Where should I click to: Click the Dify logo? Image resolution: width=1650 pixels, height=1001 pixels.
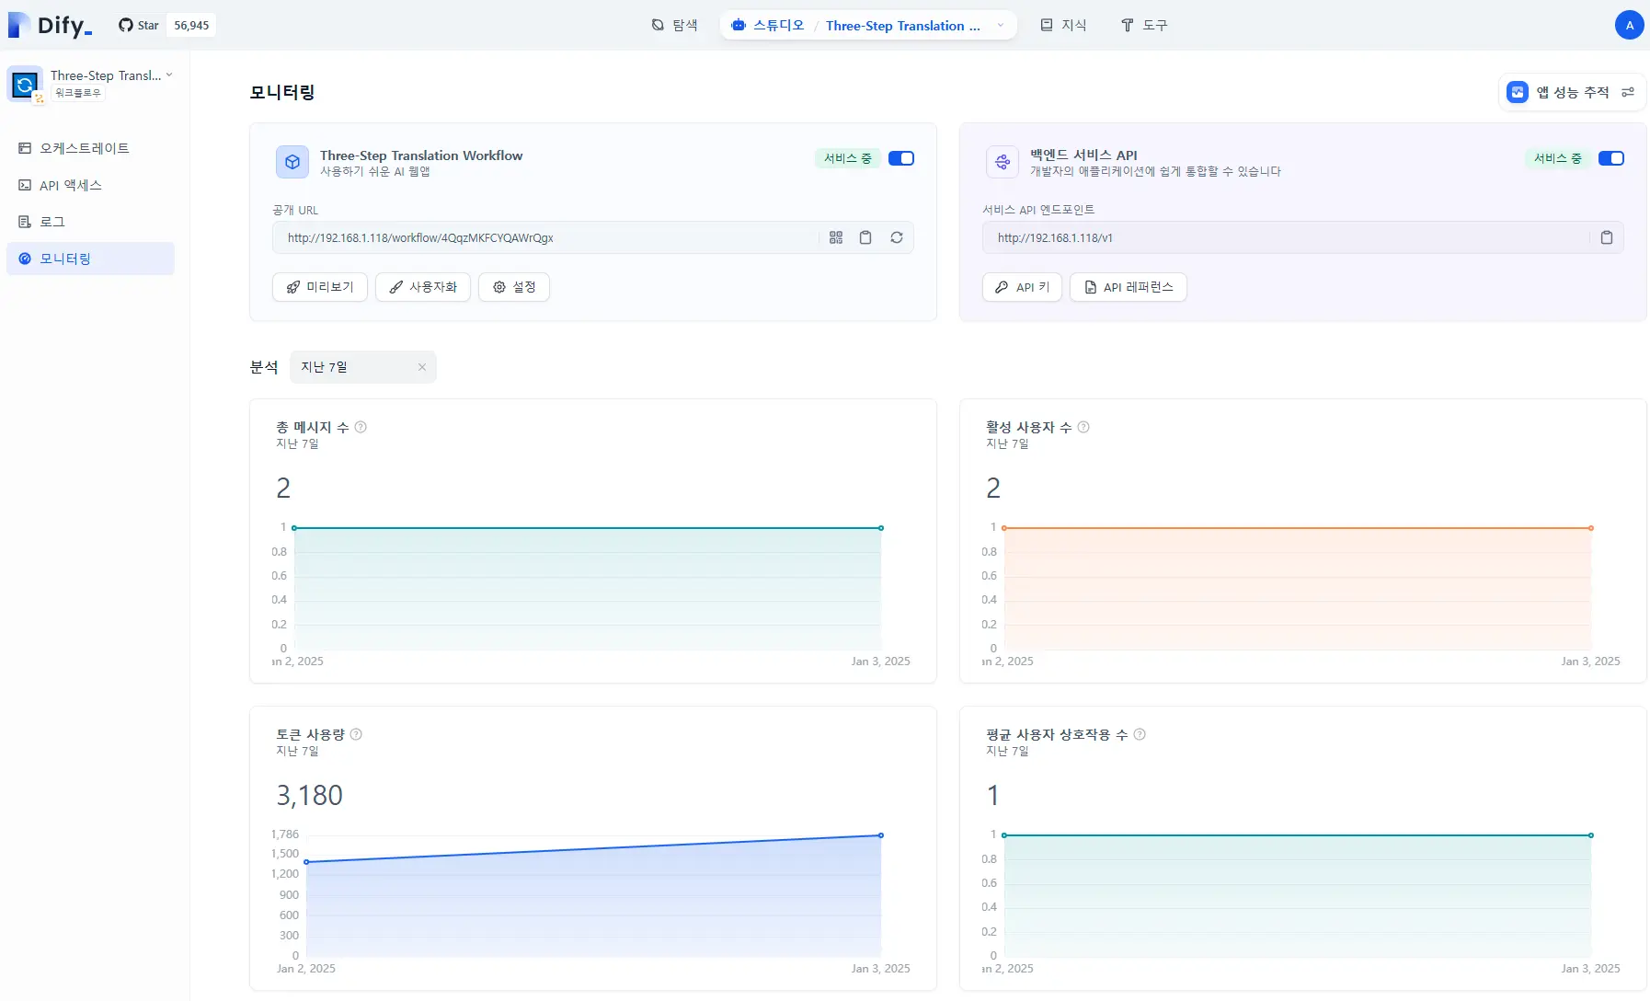[x=51, y=25]
